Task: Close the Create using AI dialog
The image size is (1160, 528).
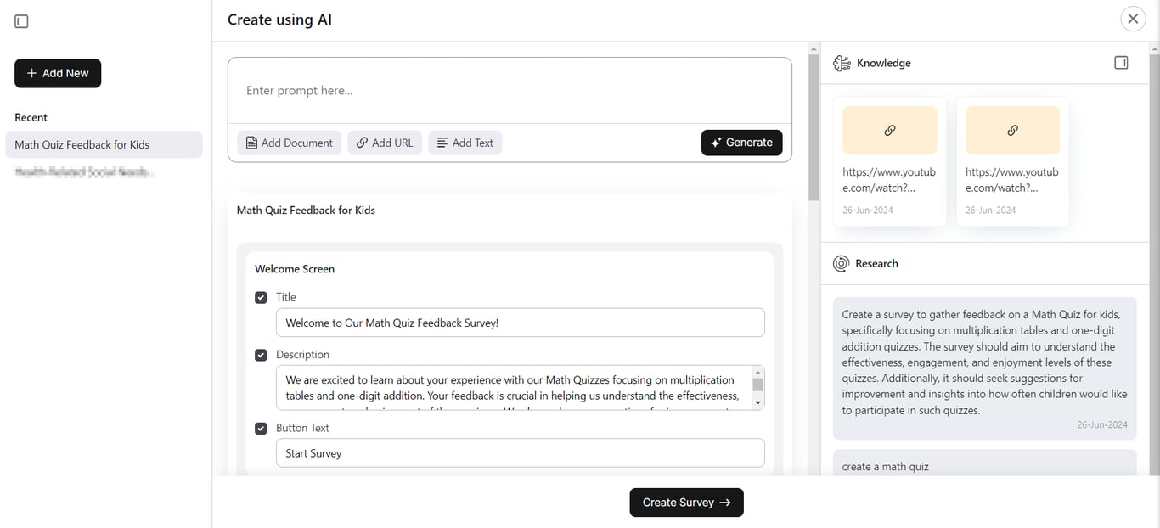Action: point(1133,19)
